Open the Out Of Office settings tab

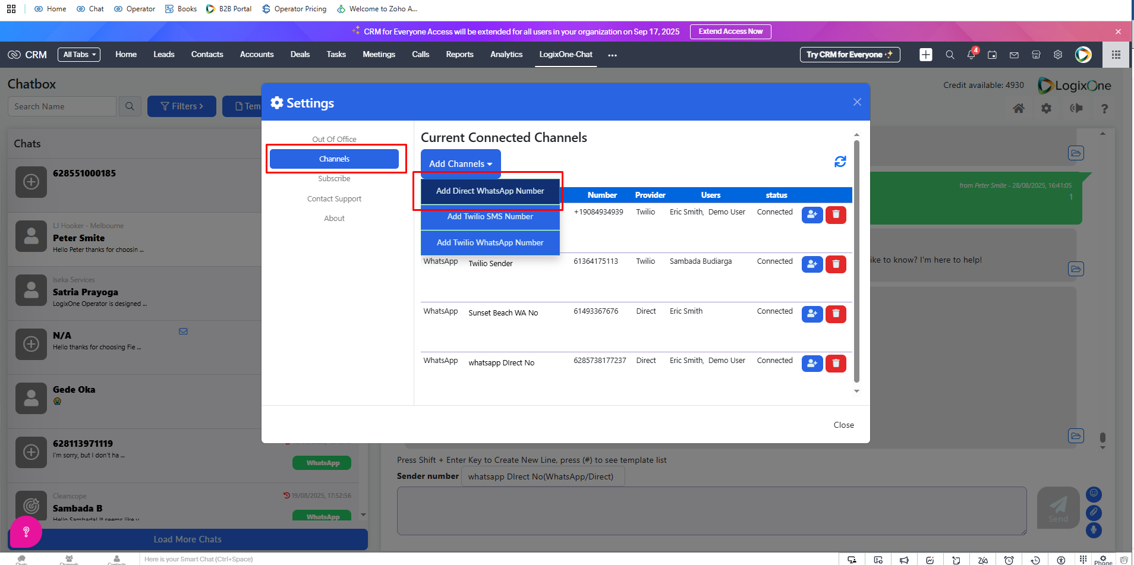334,139
